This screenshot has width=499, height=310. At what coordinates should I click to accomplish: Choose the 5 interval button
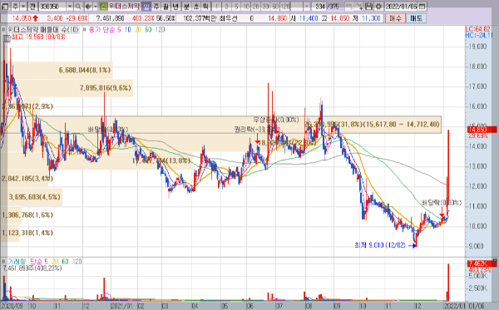236,6
